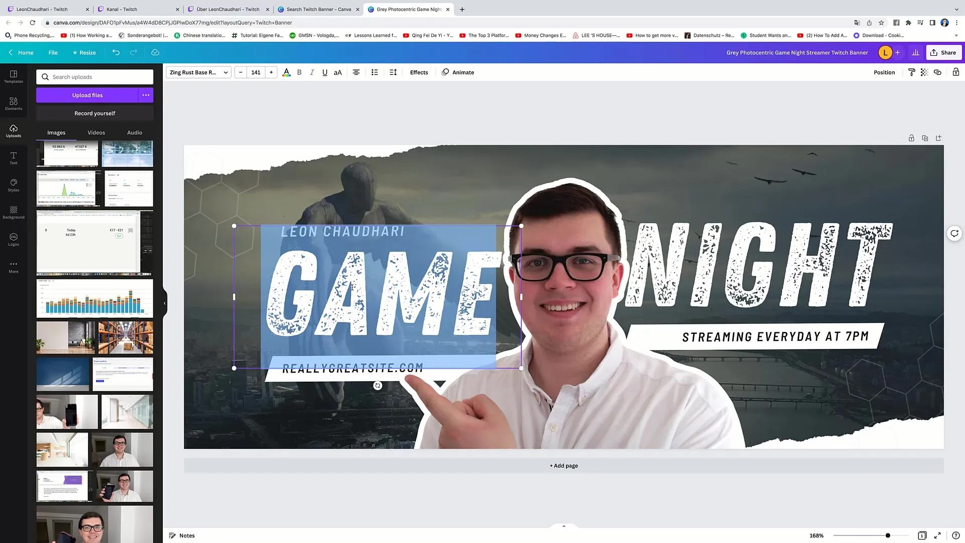This screenshot has height=543, width=965.
Task: Click the Upload files button
Action: click(x=87, y=95)
